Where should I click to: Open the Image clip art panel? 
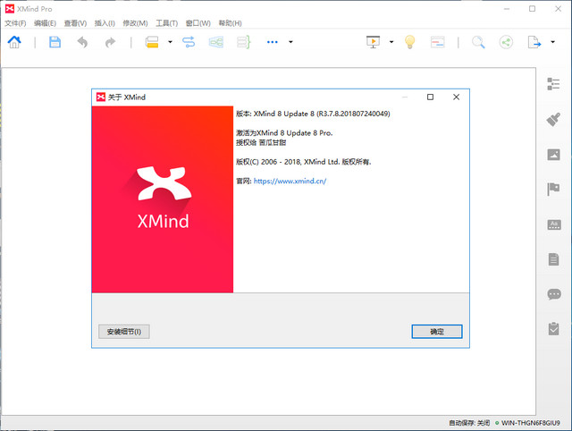[x=553, y=155]
